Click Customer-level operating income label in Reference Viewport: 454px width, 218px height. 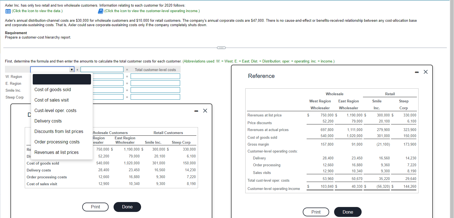click(x=274, y=189)
